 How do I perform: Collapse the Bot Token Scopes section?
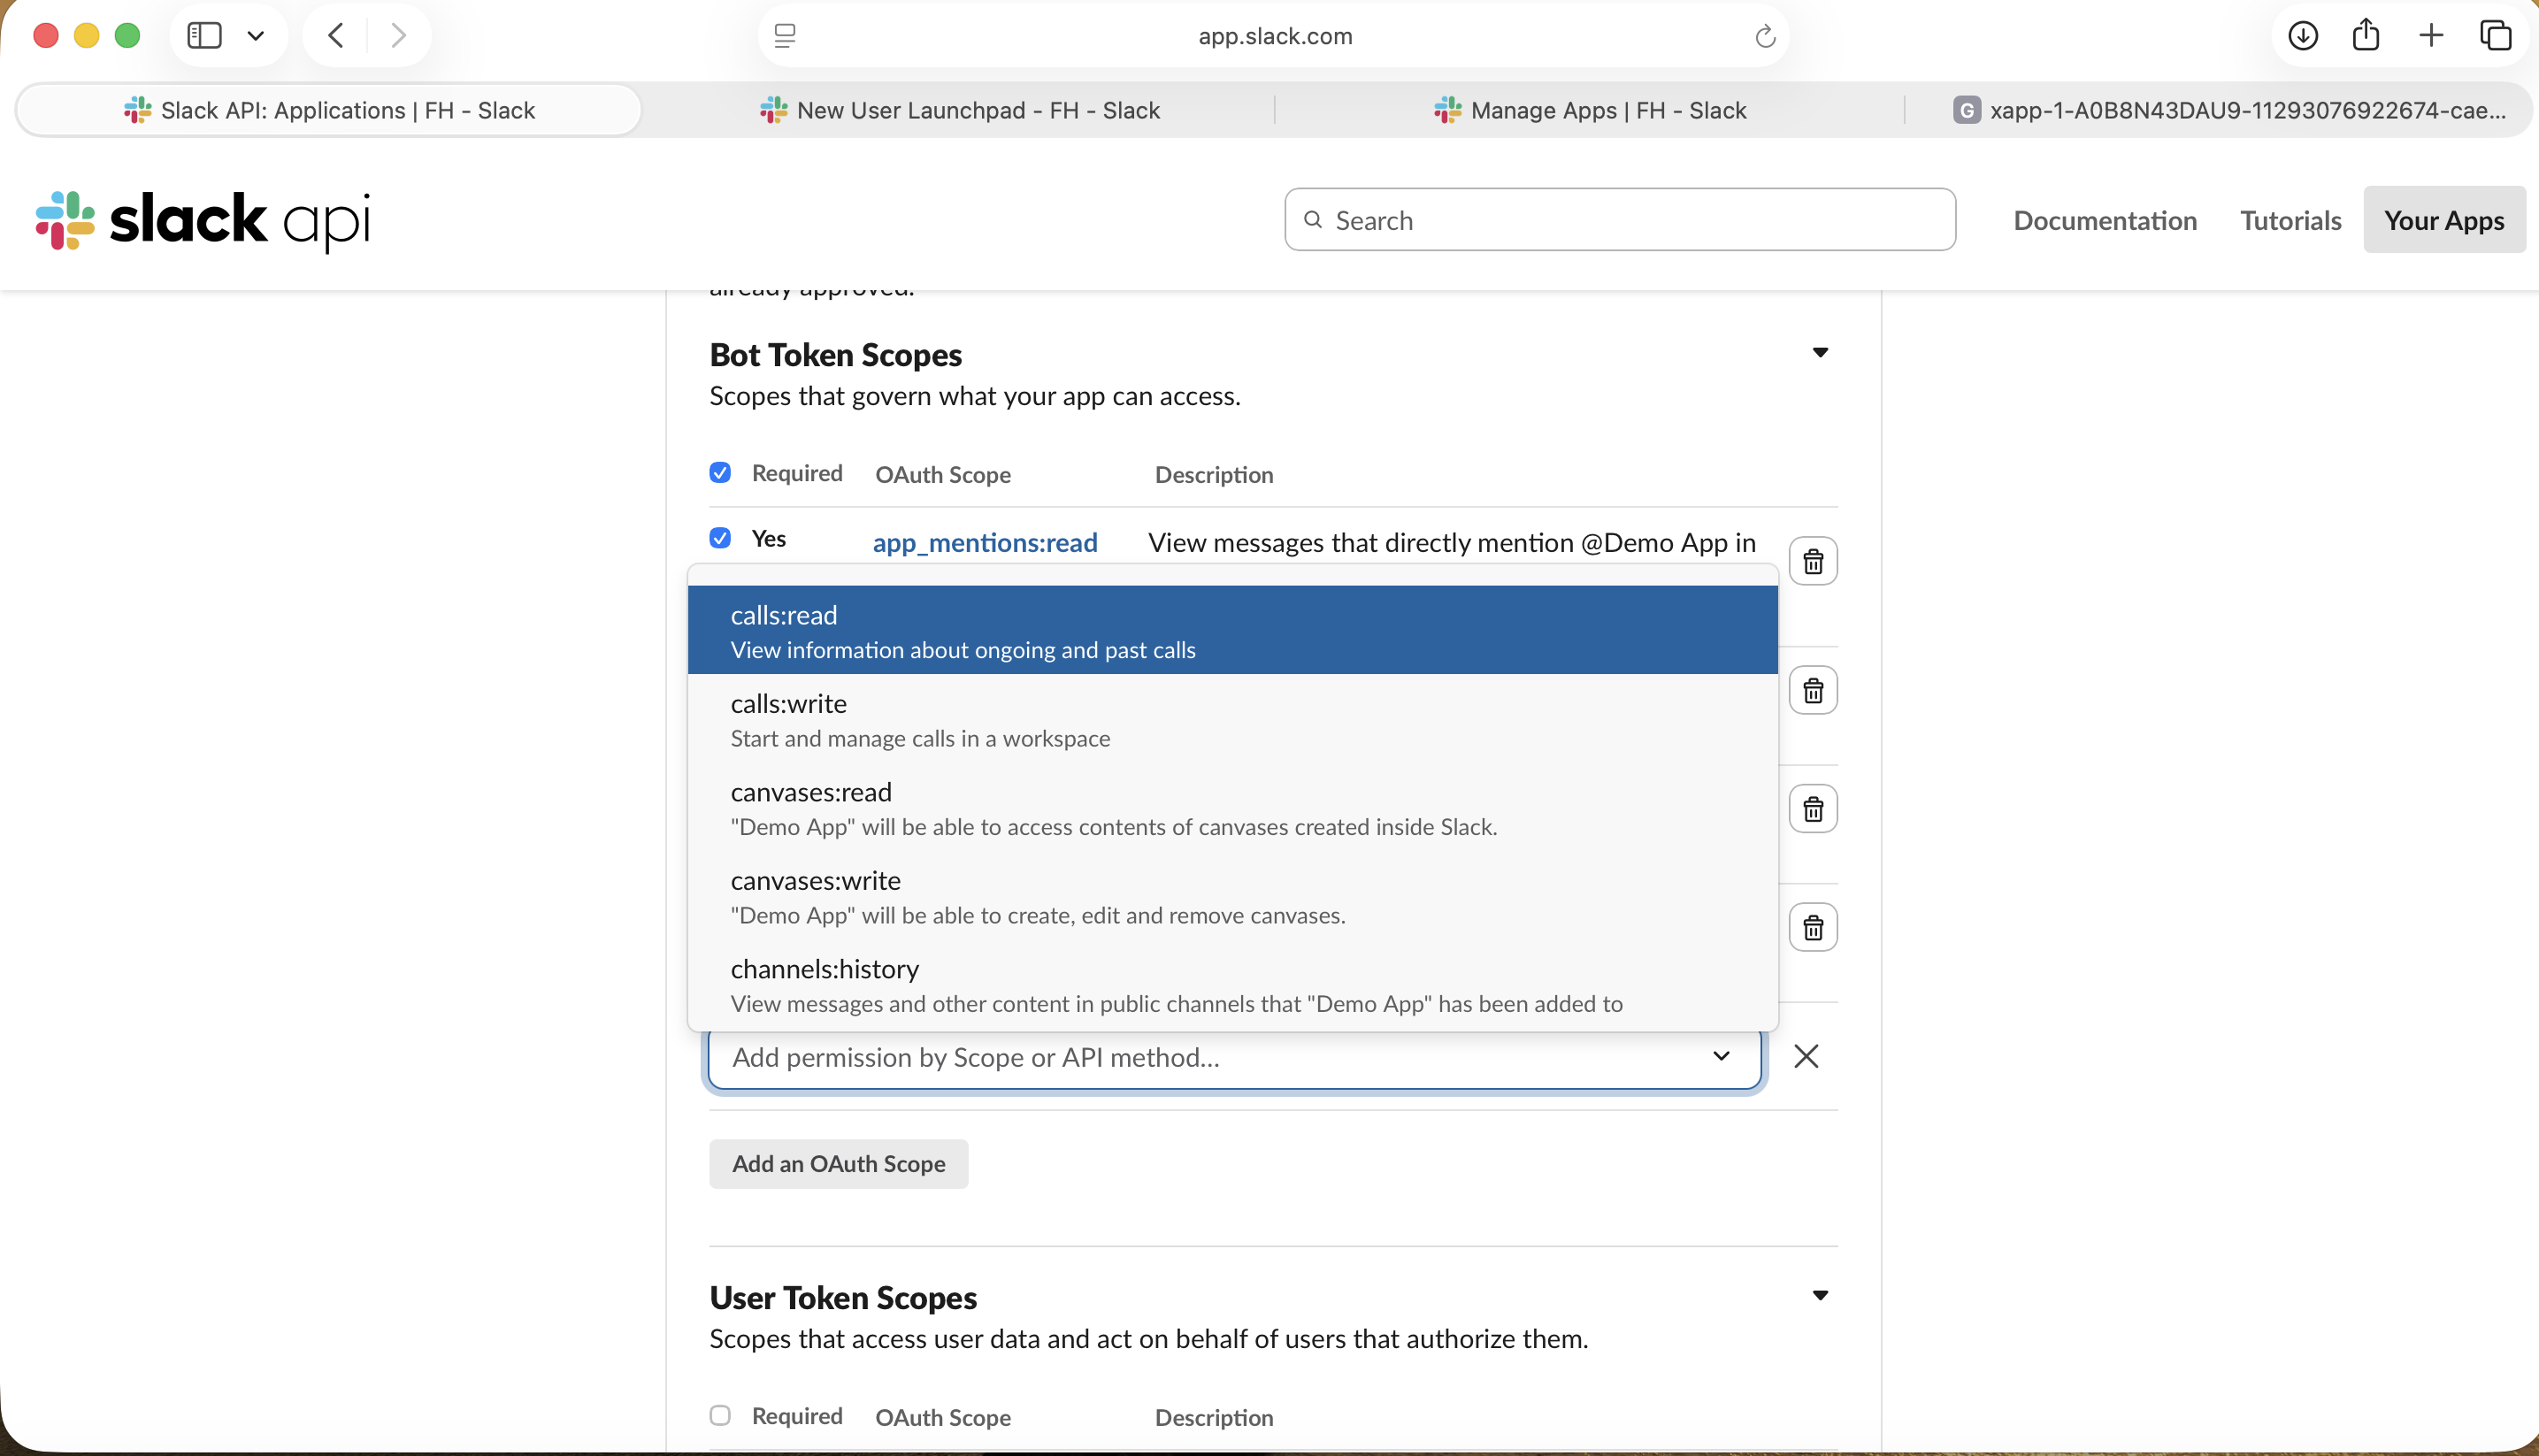click(x=1820, y=353)
